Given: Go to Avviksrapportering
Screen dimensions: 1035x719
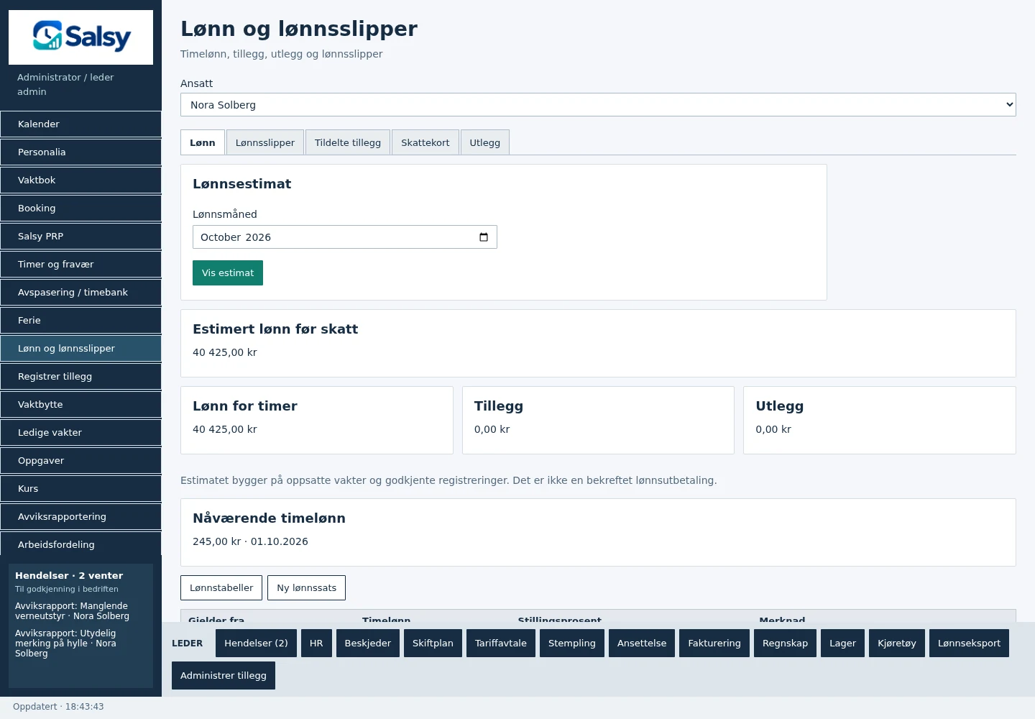Looking at the screenshot, I should 80,517.
